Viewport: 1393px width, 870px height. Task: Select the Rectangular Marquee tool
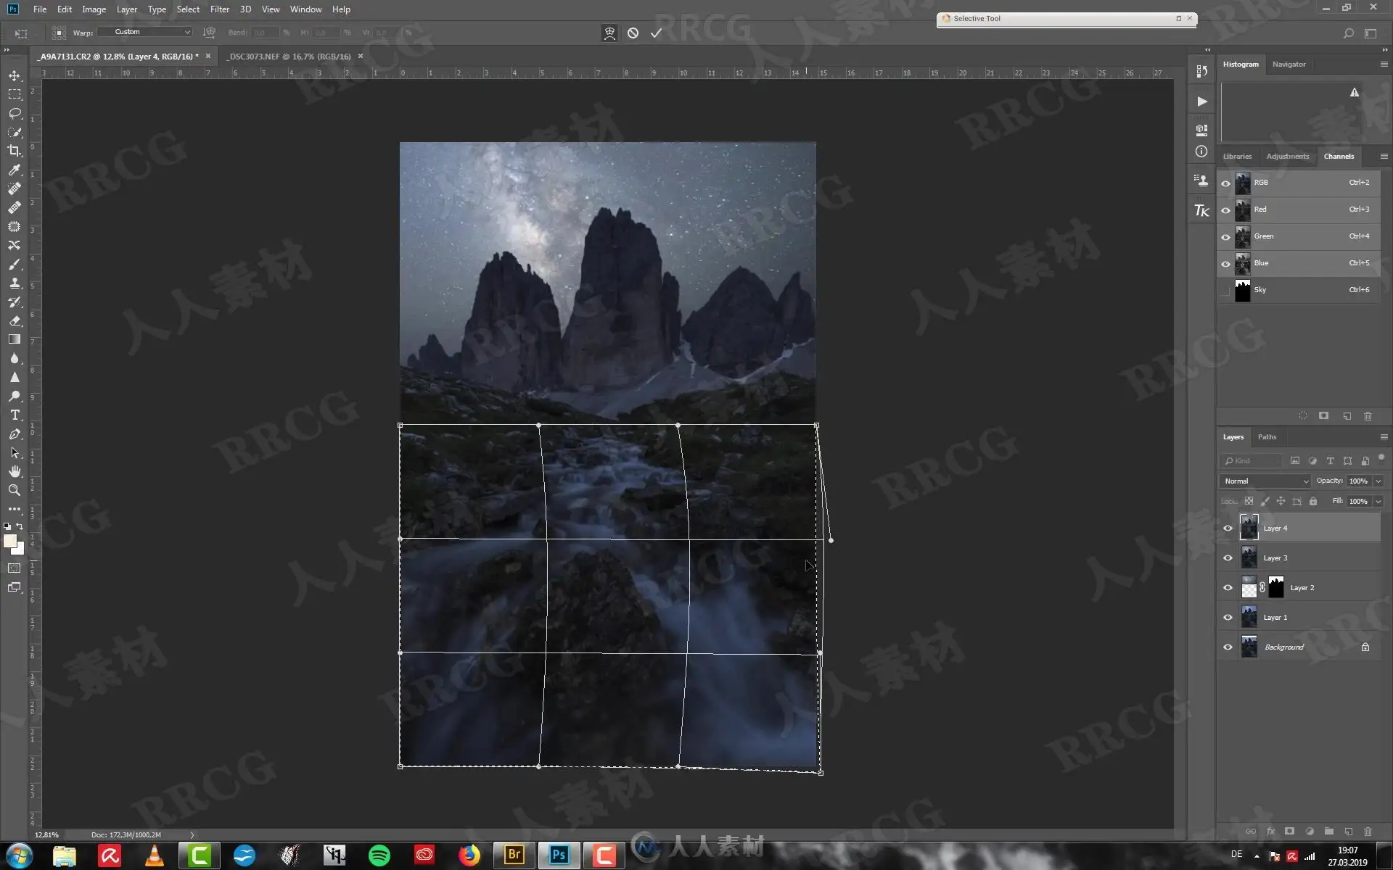tap(15, 94)
